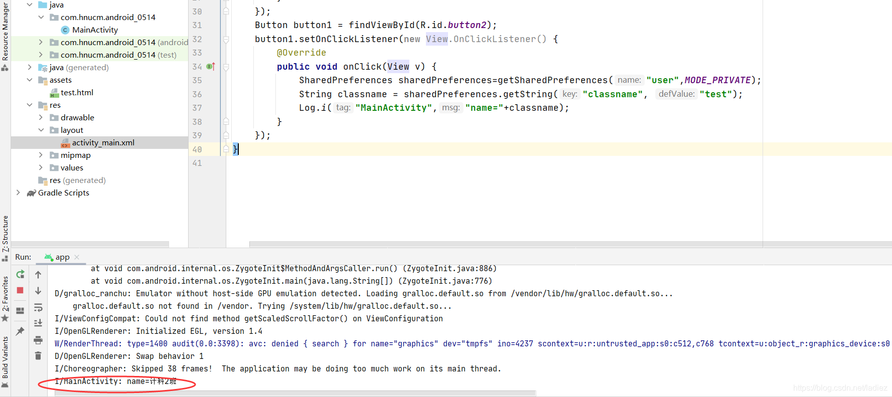The height and width of the screenshot is (397, 892).
Task: Click the fold marker on line 32
Action: pyautogui.click(x=226, y=39)
